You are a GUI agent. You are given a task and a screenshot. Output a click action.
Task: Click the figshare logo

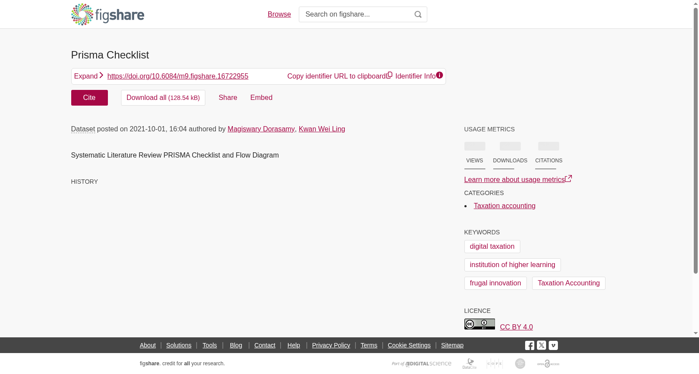coord(107,14)
